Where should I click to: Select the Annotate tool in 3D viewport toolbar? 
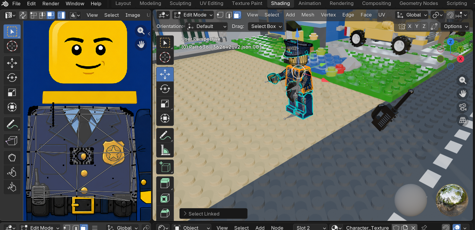165,135
